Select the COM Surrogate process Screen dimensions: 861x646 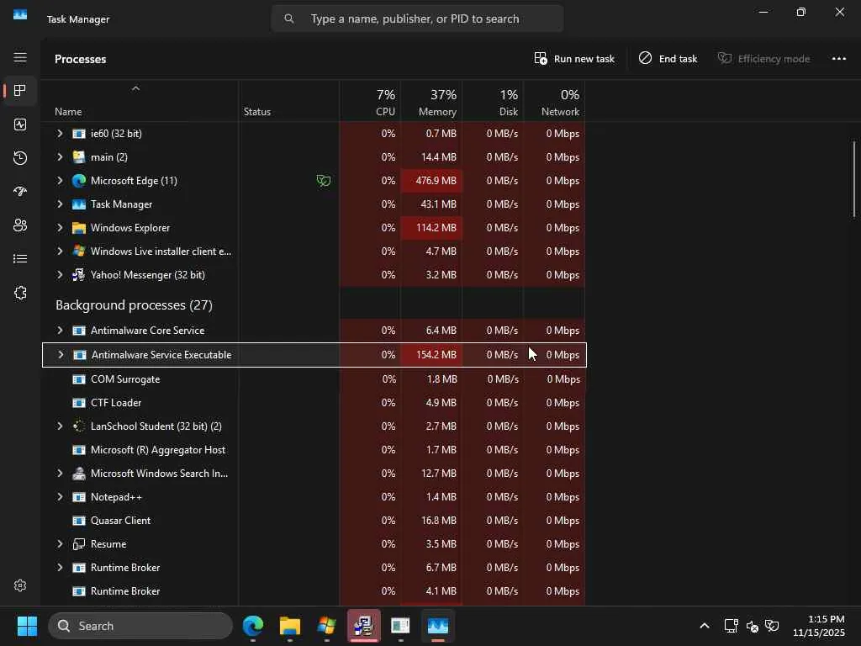tap(314, 379)
